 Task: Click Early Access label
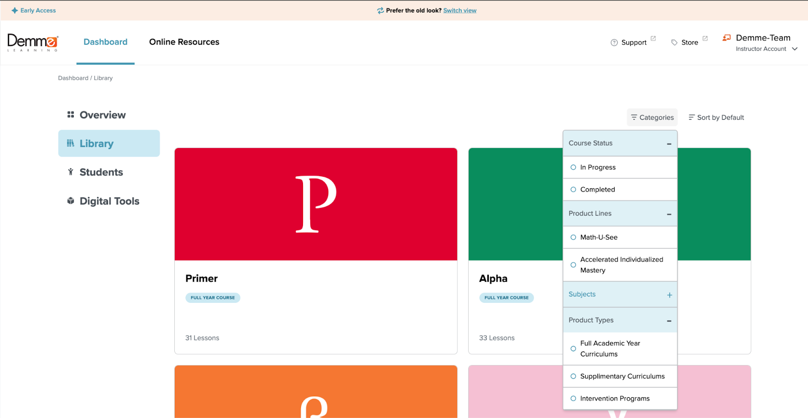click(x=38, y=11)
